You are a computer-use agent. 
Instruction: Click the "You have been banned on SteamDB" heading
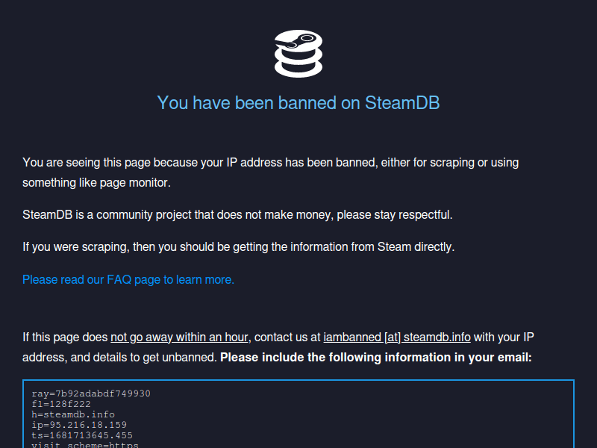(x=298, y=102)
